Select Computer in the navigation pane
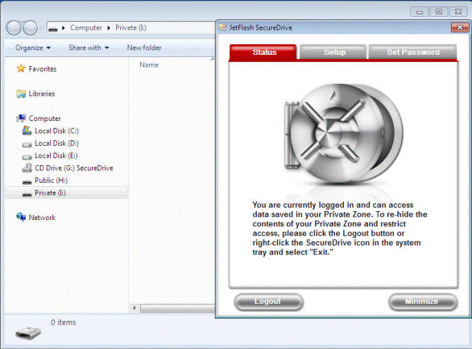The height and width of the screenshot is (349, 472). 44,118
